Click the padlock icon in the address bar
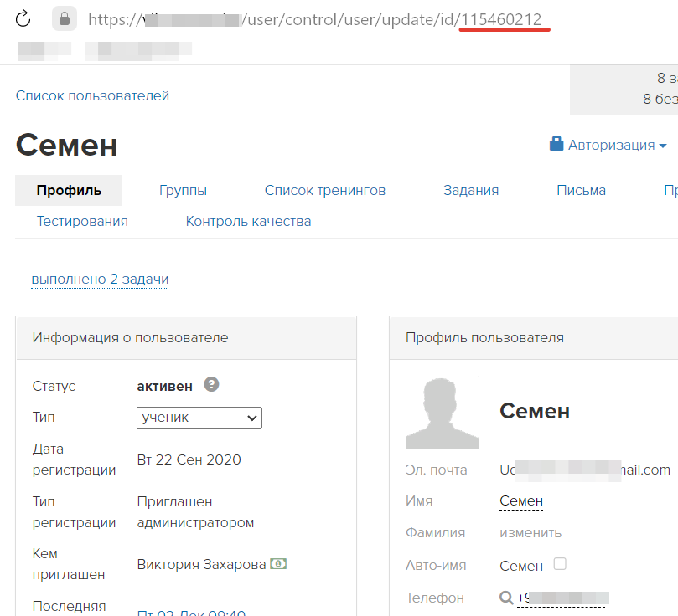 coord(63,18)
